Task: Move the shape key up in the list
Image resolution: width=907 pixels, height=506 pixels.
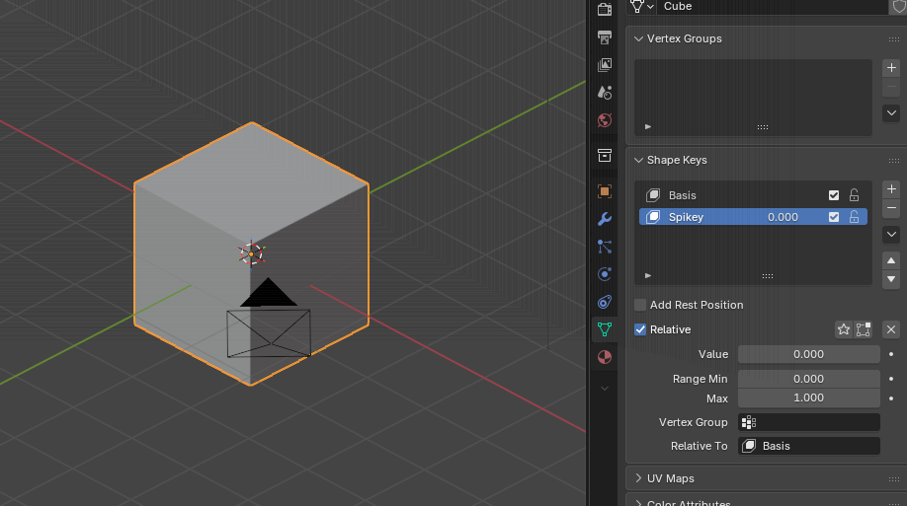Action: 891,260
